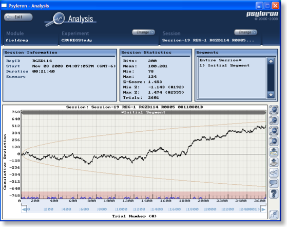Click the Exit button with back arrow
The width and height of the screenshot is (287, 227).
(18, 17)
